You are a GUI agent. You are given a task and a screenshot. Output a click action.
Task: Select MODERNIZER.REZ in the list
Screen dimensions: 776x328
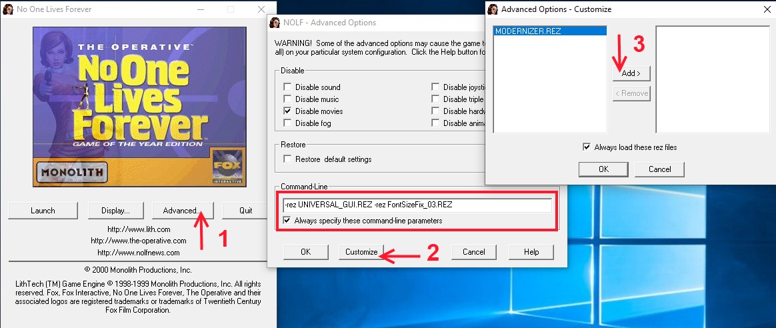550,31
